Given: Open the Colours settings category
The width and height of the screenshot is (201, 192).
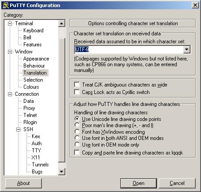Looking at the screenshot, I should [x=31, y=87].
